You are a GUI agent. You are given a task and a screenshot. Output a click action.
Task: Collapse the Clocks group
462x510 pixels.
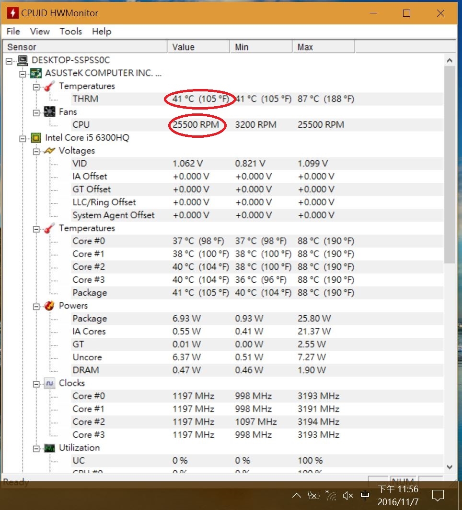pyautogui.click(x=36, y=384)
